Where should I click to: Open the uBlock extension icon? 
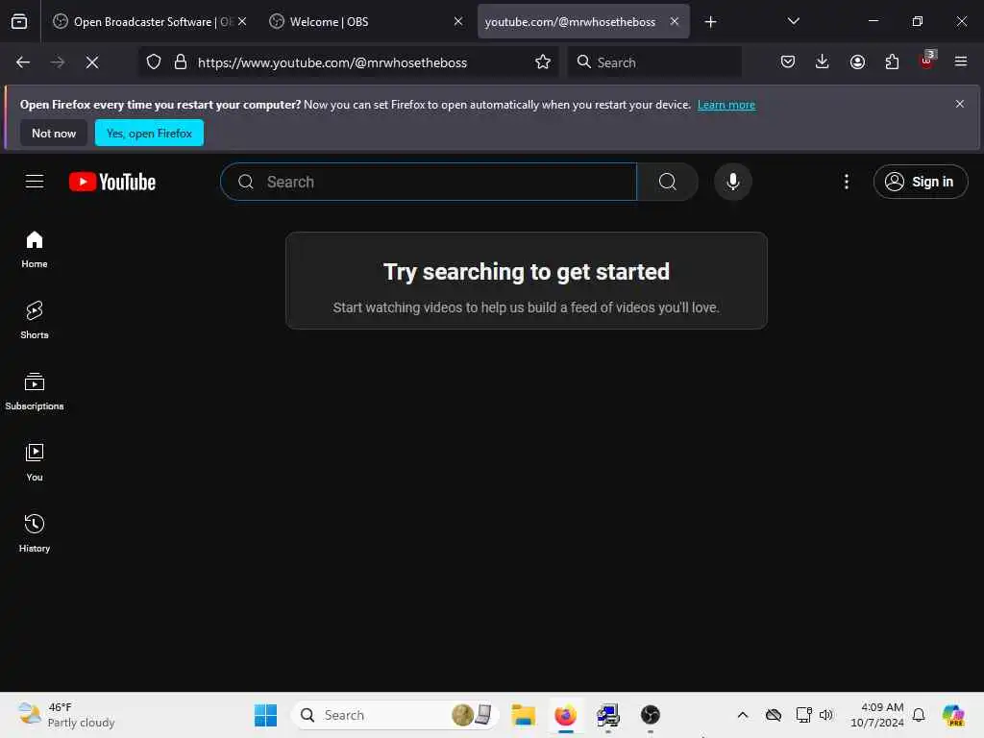[x=927, y=61]
